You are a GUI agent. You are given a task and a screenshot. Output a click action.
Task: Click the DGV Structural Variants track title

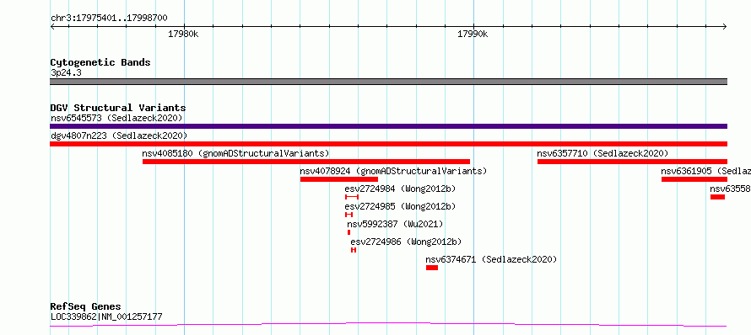118,108
